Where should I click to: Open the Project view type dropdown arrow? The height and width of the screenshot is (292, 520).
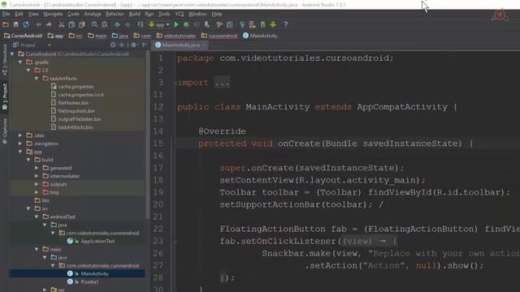[x=49, y=45]
